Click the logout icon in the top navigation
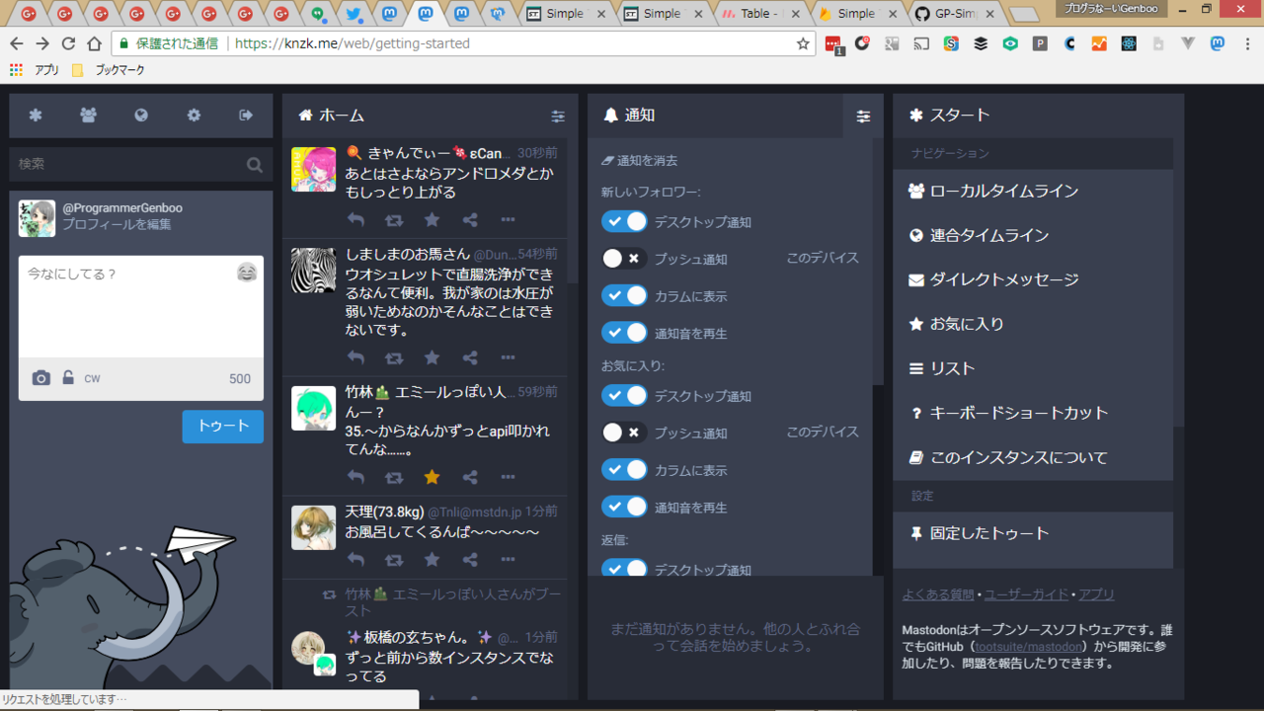 [x=246, y=116]
